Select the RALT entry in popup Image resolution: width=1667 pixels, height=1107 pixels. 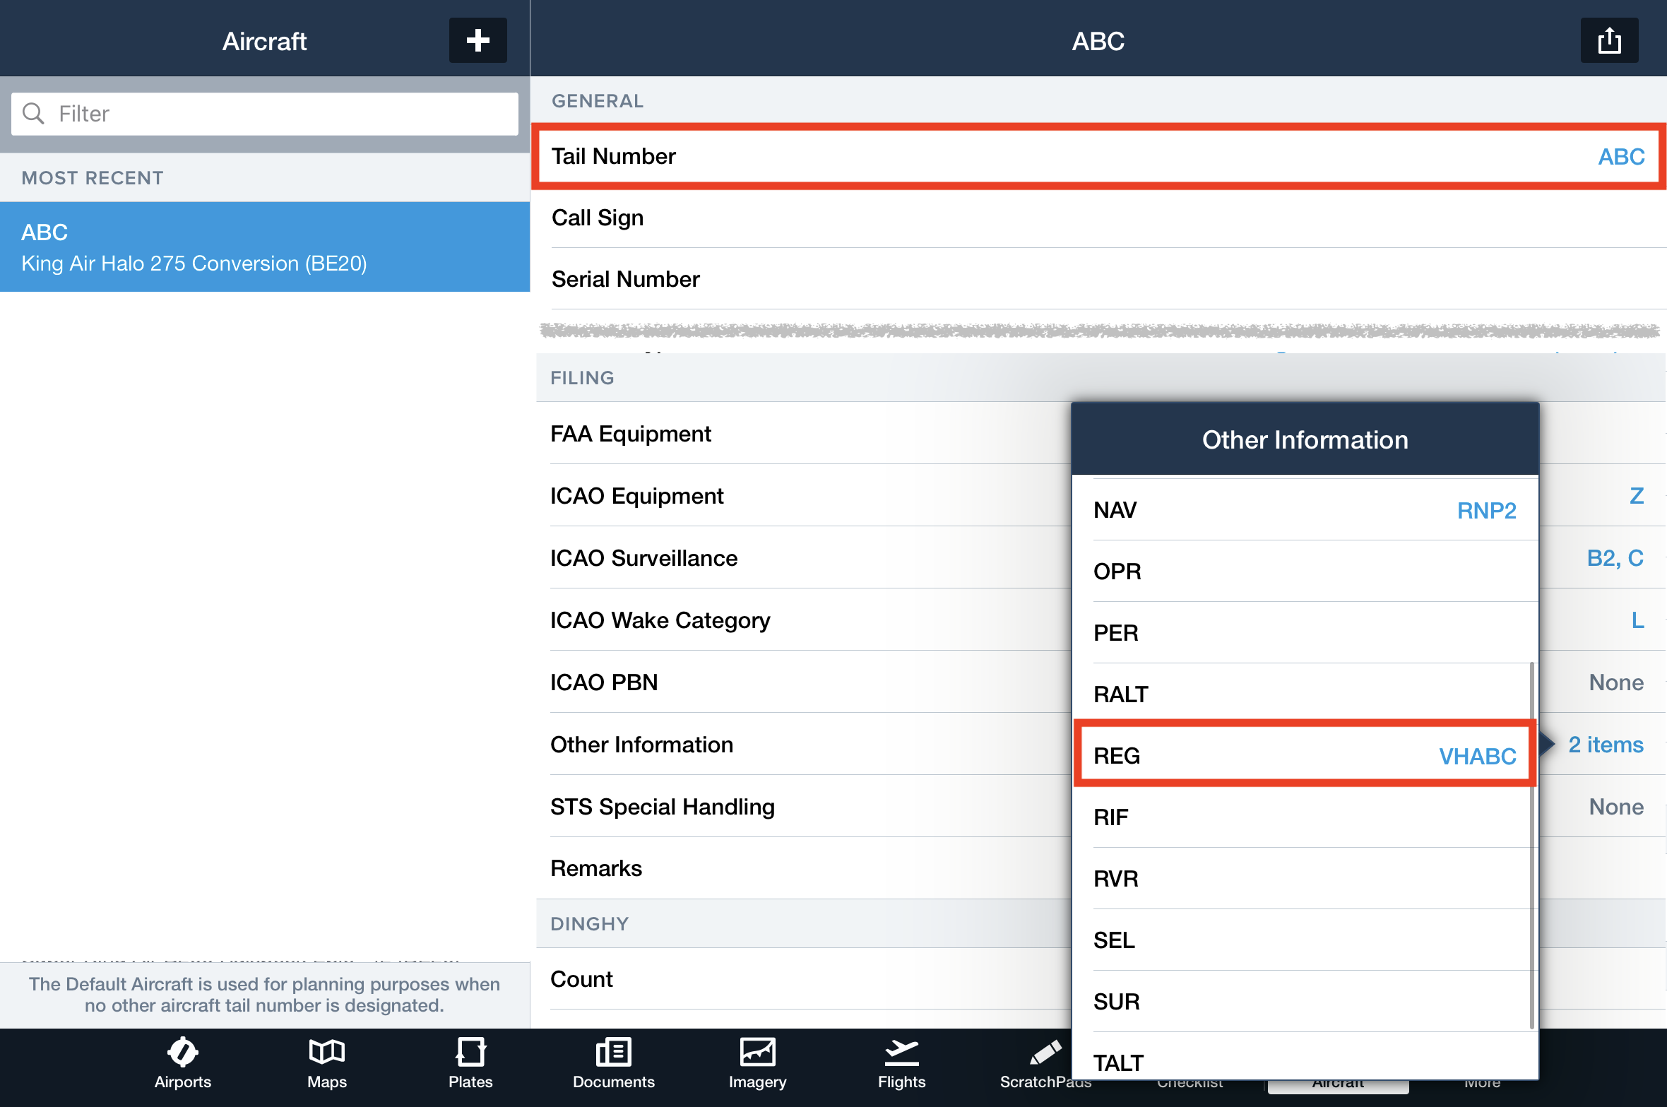[x=1305, y=694]
